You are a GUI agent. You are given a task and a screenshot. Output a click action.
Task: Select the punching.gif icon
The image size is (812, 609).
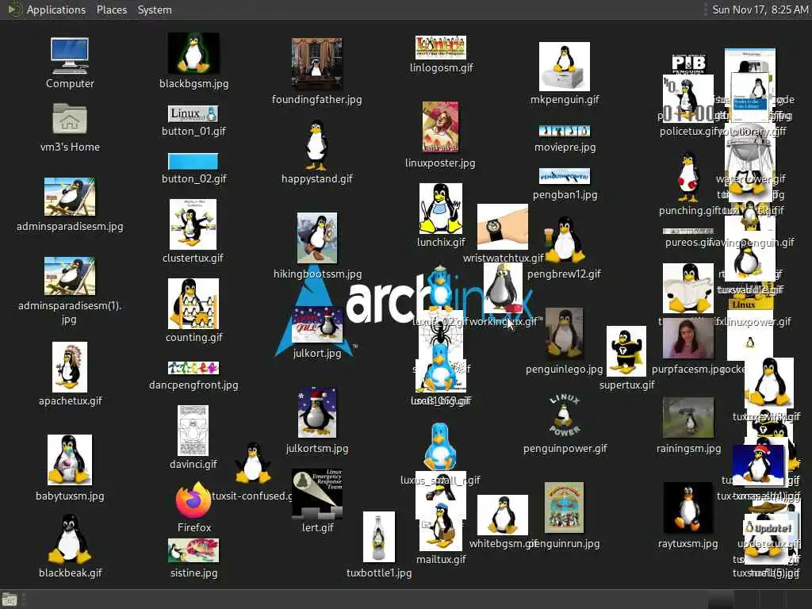[688, 177]
